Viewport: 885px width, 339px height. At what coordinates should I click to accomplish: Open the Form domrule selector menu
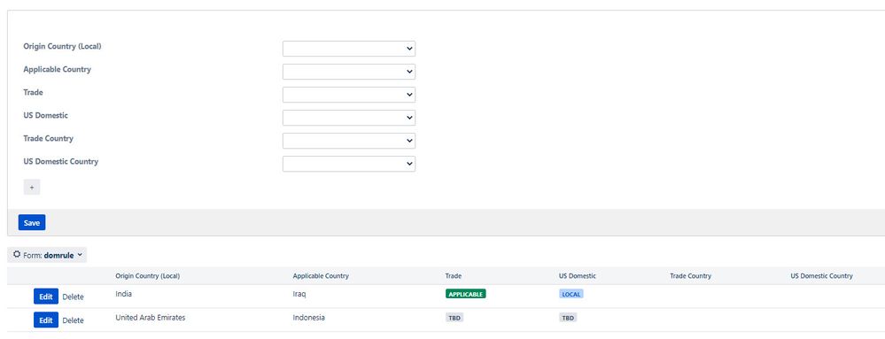click(x=48, y=255)
